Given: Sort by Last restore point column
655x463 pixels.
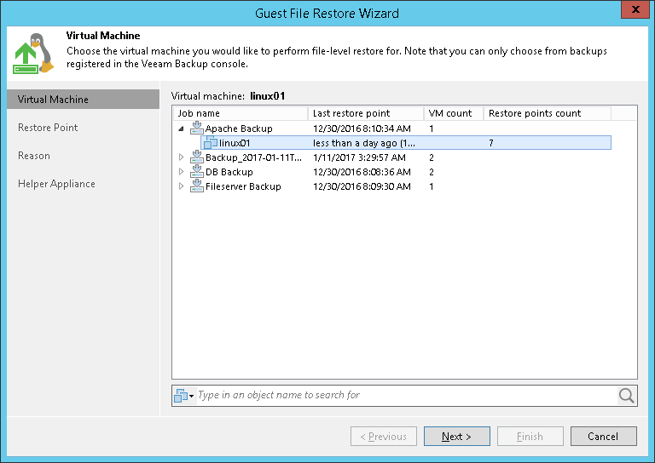Looking at the screenshot, I should pyautogui.click(x=366, y=113).
